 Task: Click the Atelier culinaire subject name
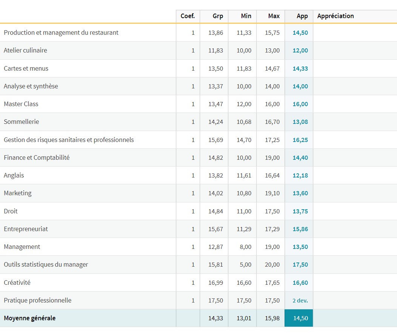25,51
